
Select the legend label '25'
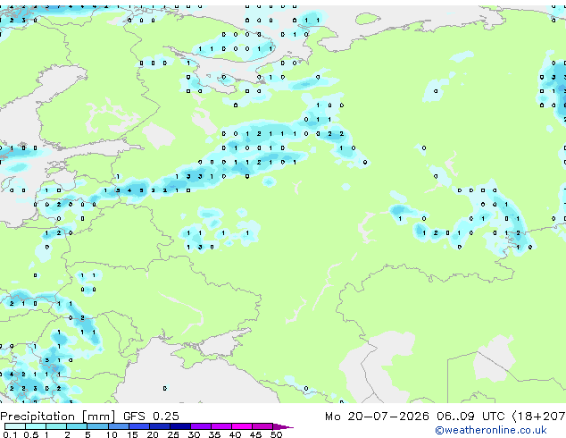click(173, 434)
